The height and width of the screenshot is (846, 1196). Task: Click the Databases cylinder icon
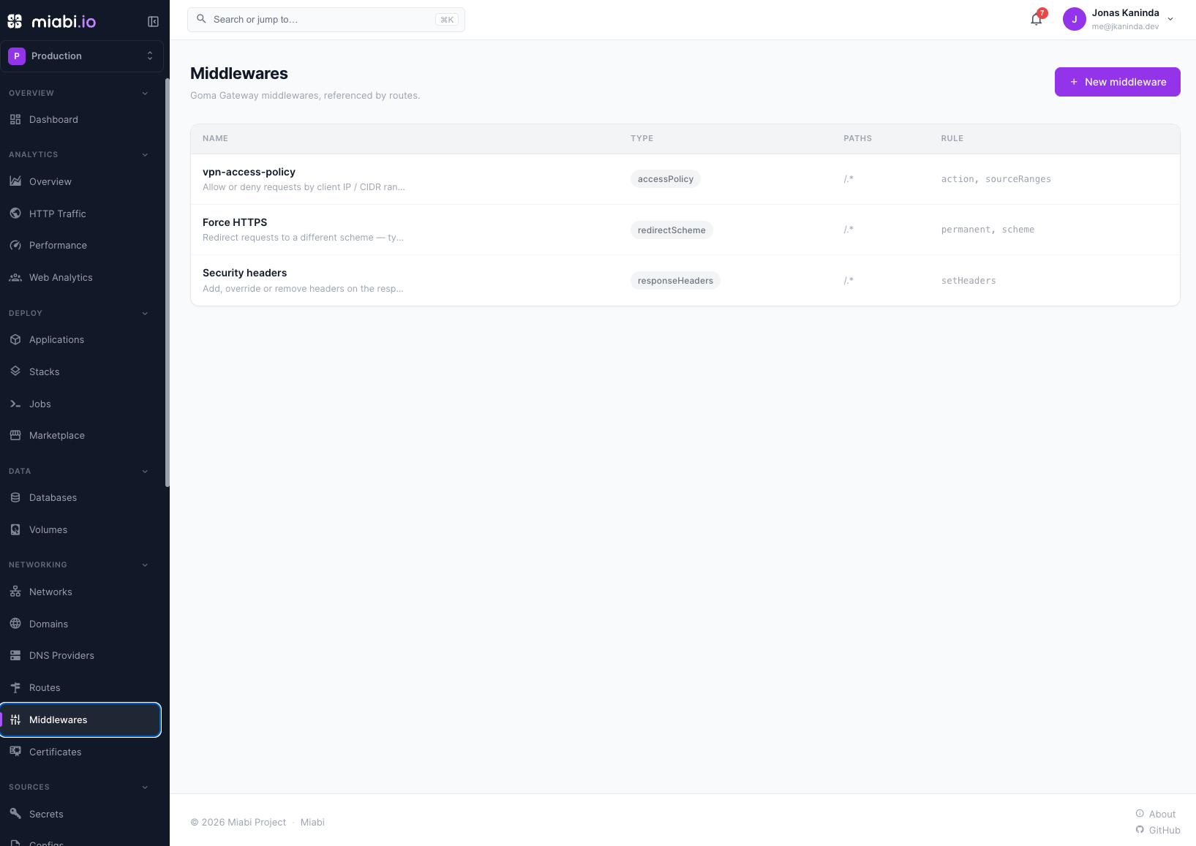pos(15,497)
